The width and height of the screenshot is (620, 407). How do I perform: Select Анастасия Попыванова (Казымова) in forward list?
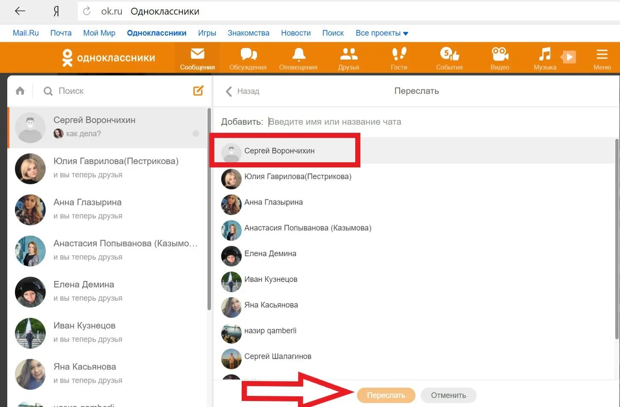tap(414, 228)
